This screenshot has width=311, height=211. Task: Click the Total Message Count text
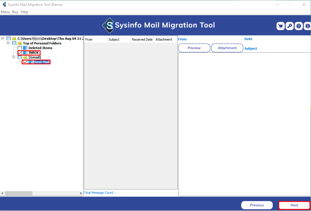click(x=99, y=193)
